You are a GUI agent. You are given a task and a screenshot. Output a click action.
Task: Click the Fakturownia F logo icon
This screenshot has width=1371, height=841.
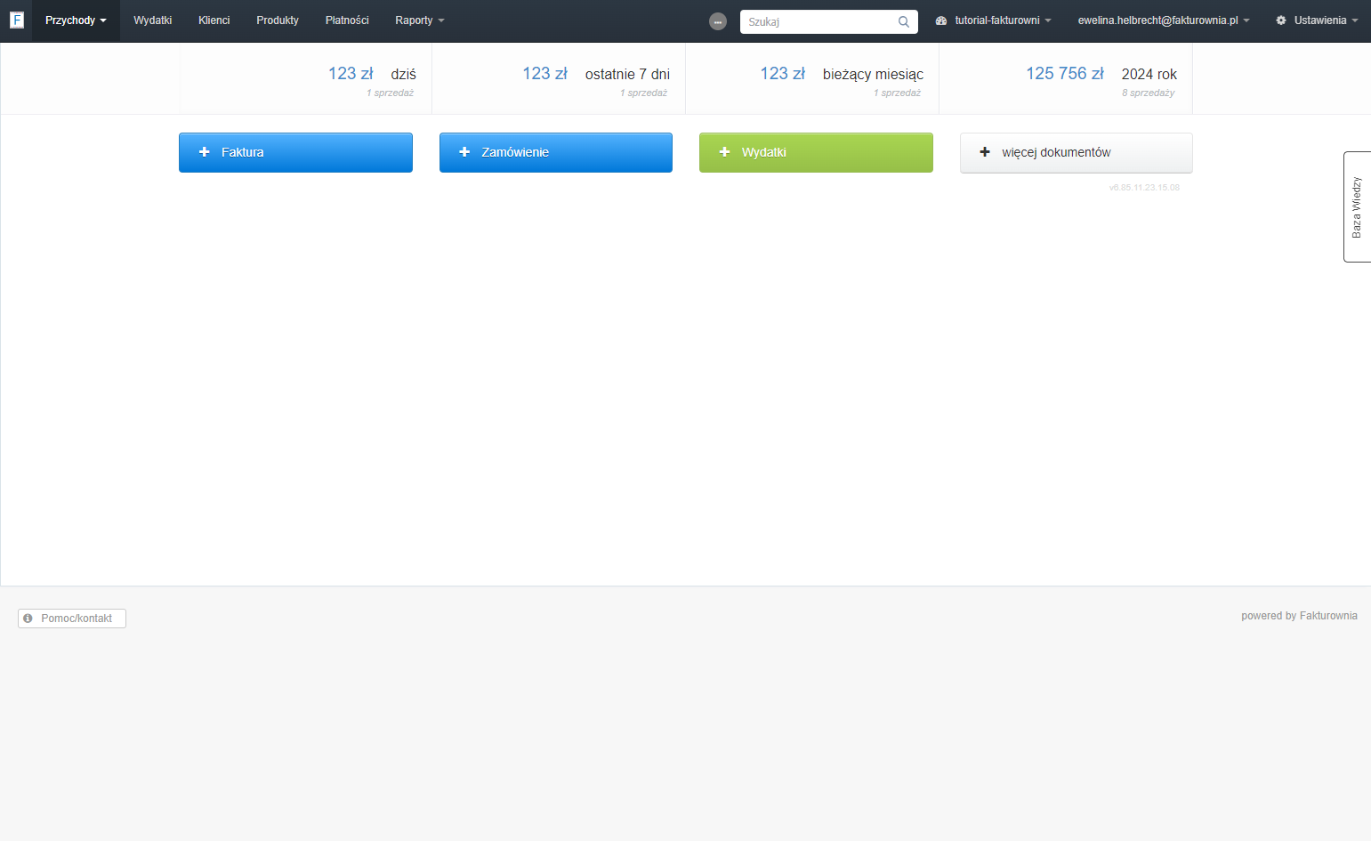pyautogui.click(x=16, y=20)
